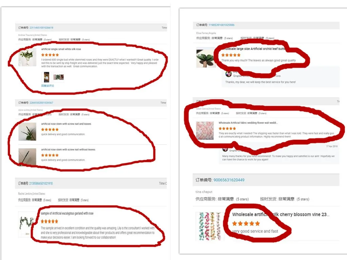
Task: Click seller avatar in flower wall reply
Action: (225, 149)
